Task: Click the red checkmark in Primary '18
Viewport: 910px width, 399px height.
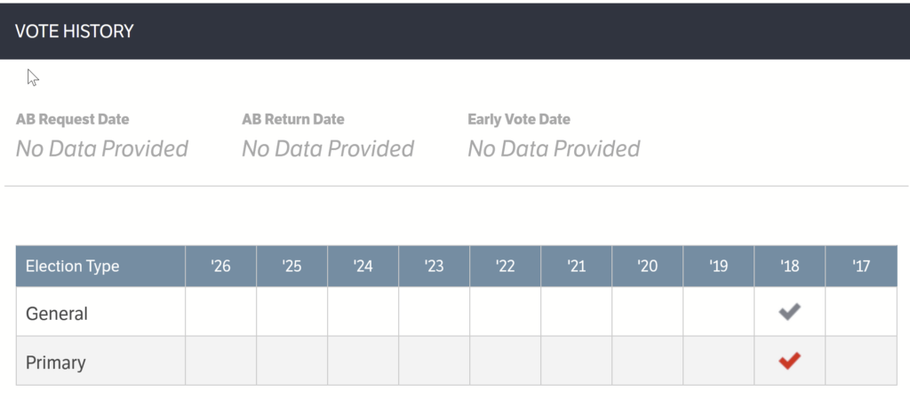Action: click(789, 360)
